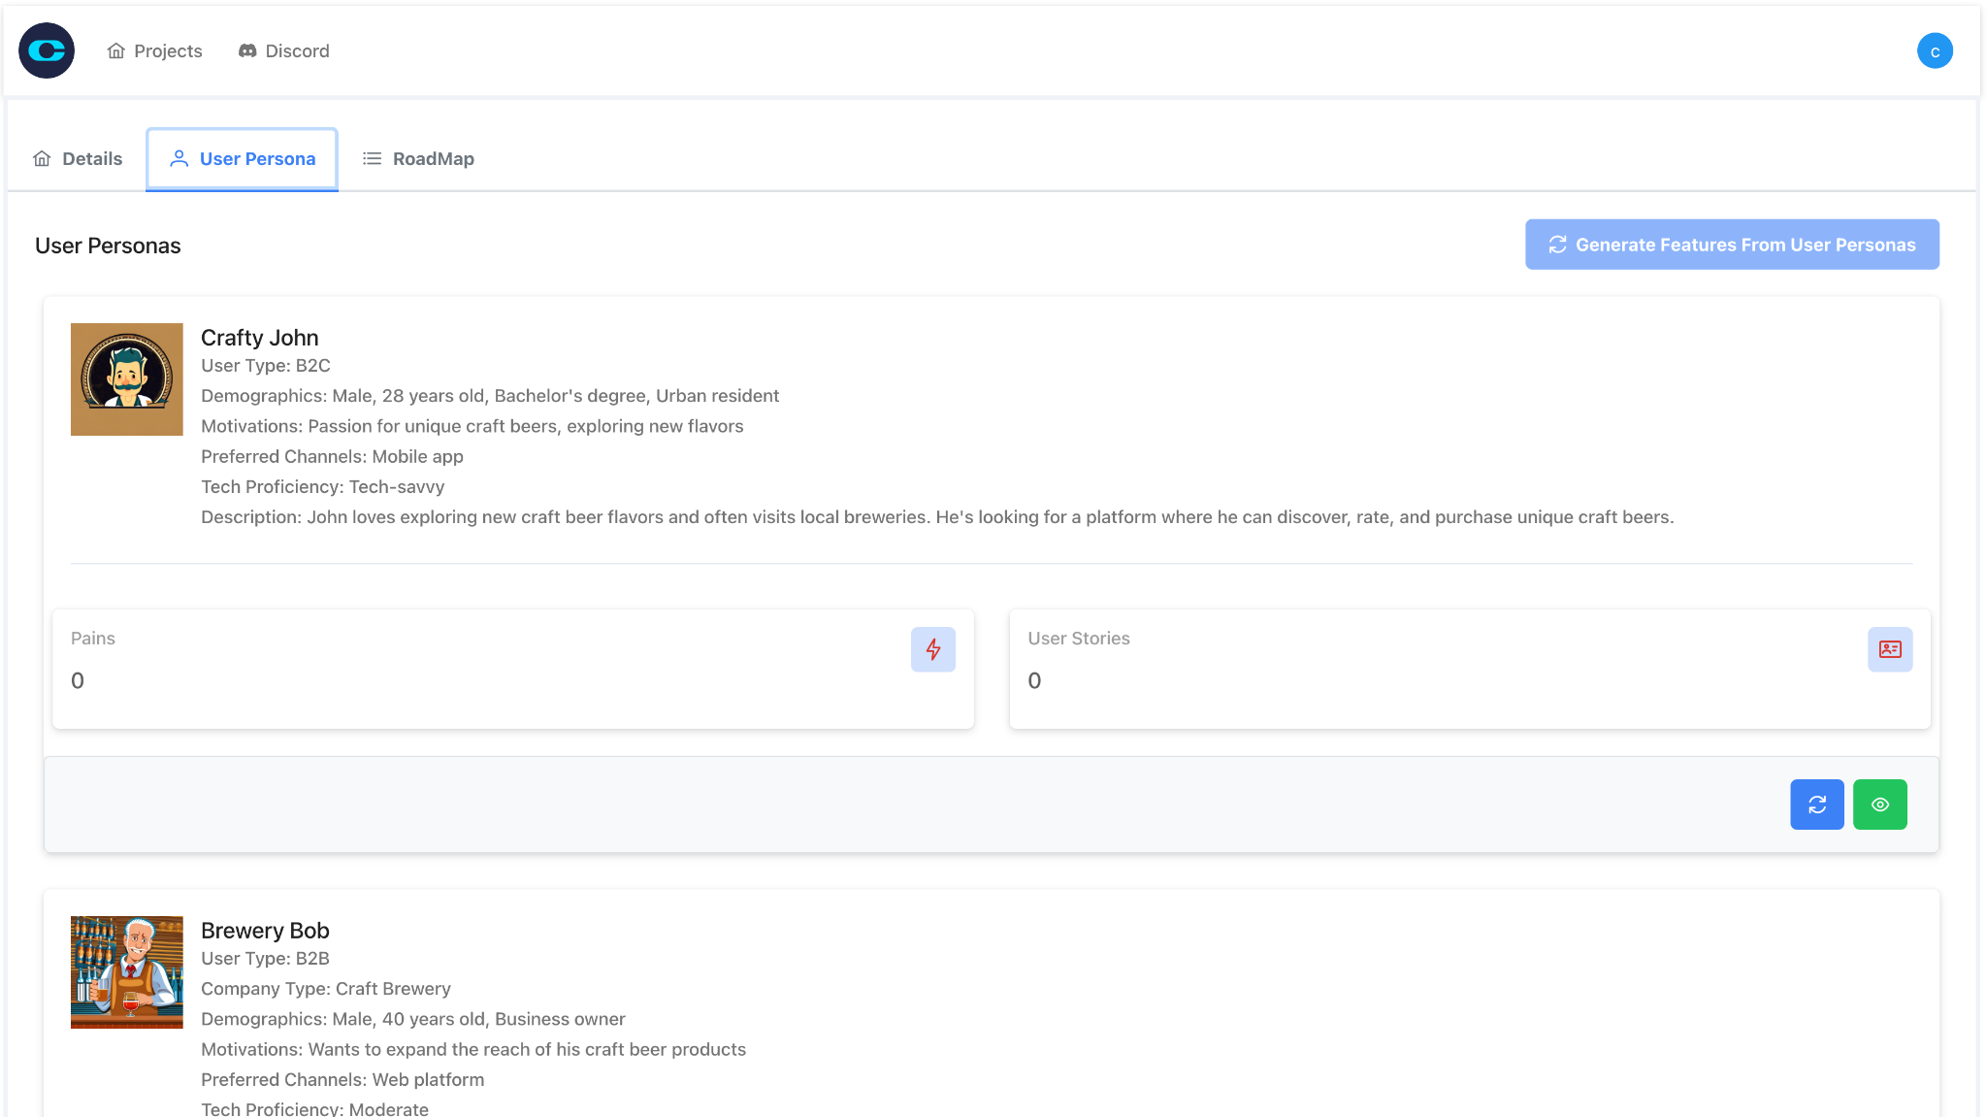Click the Pains lightning bolt icon
This screenshot has width=1987, height=1117.
(932, 649)
